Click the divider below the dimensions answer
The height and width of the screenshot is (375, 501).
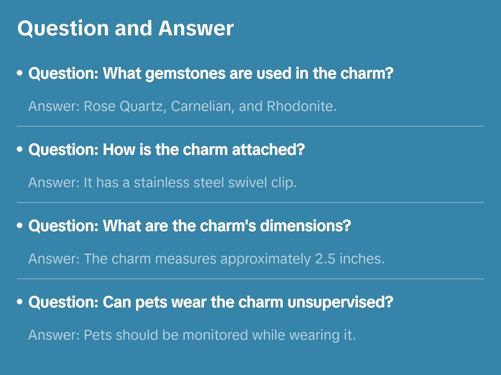coord(250,279)
